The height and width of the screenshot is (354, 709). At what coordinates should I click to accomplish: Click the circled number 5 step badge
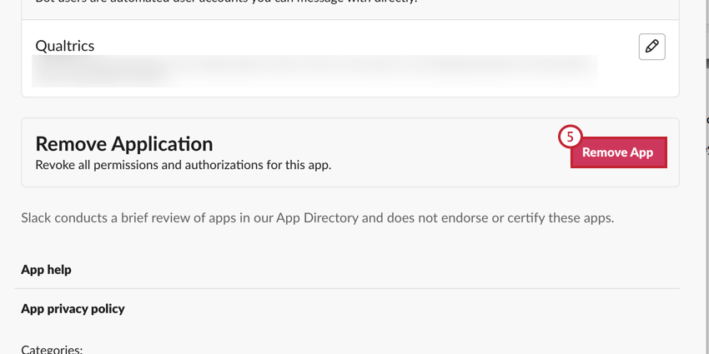pos(570,137)
